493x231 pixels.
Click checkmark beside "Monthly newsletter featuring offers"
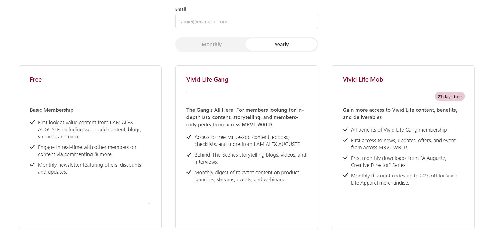pyautogui.click(x=32, y=165)
